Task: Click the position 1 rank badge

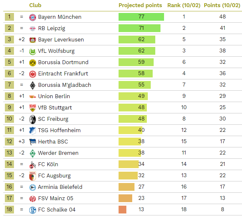Action: (9, 17)
